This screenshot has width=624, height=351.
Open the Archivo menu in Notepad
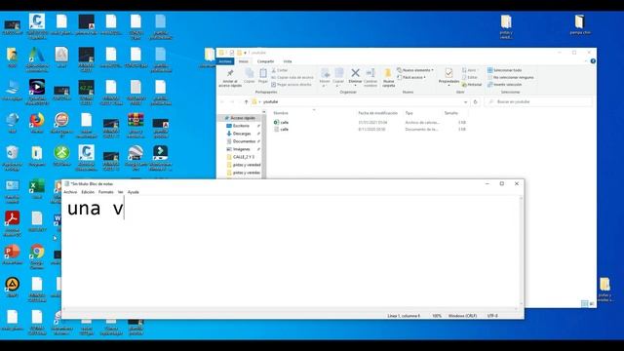pos(70,192)
